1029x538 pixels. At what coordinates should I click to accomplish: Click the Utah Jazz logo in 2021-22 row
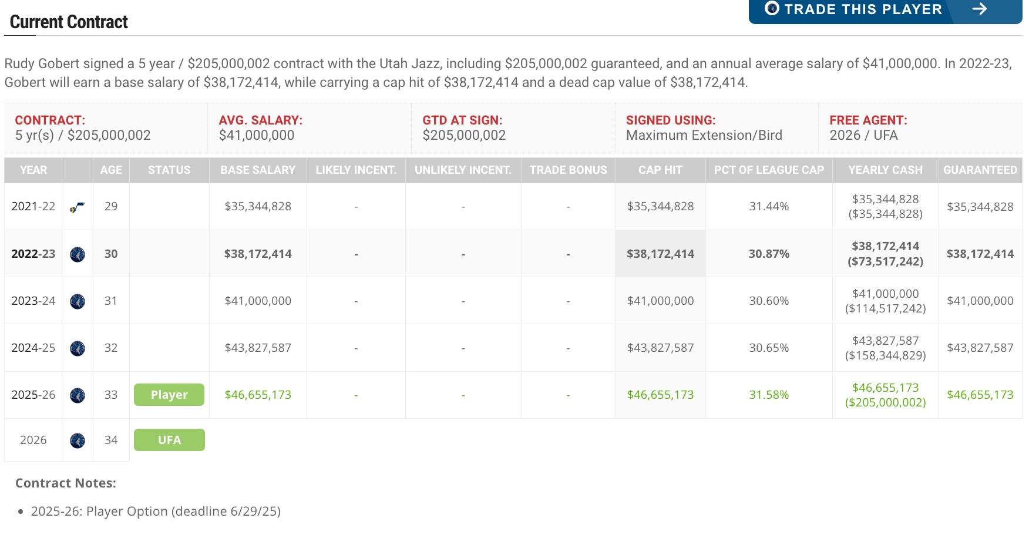click(77, 207)
